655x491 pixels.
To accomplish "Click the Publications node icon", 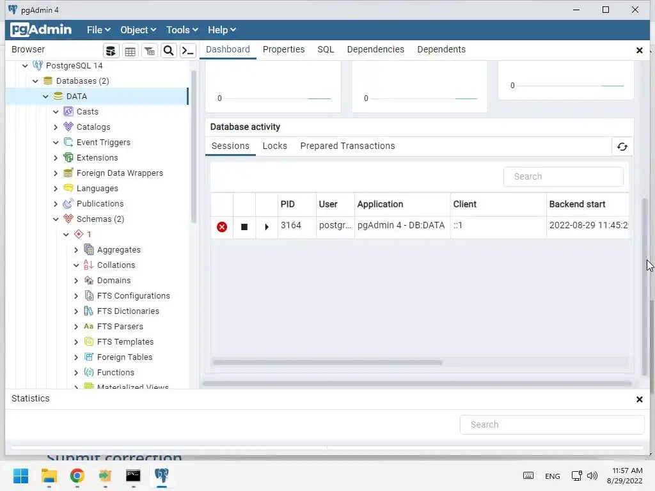I will [x=68, y=203].
